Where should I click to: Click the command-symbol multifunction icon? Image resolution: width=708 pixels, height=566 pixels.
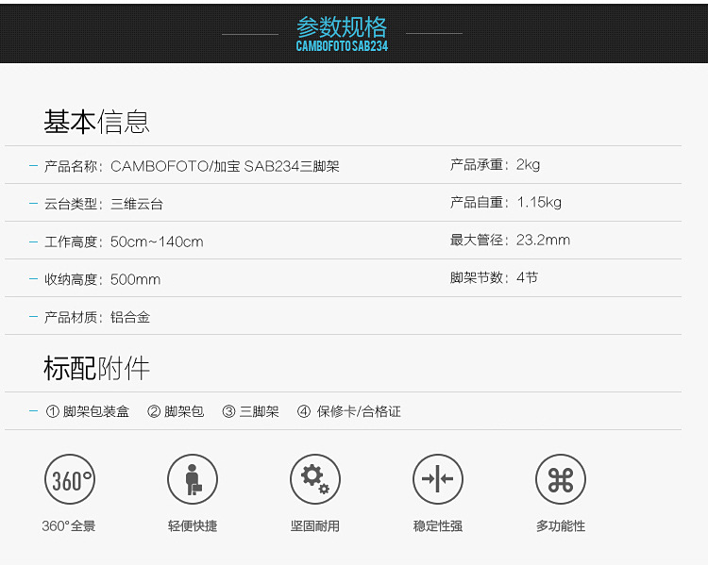point(561,479)
